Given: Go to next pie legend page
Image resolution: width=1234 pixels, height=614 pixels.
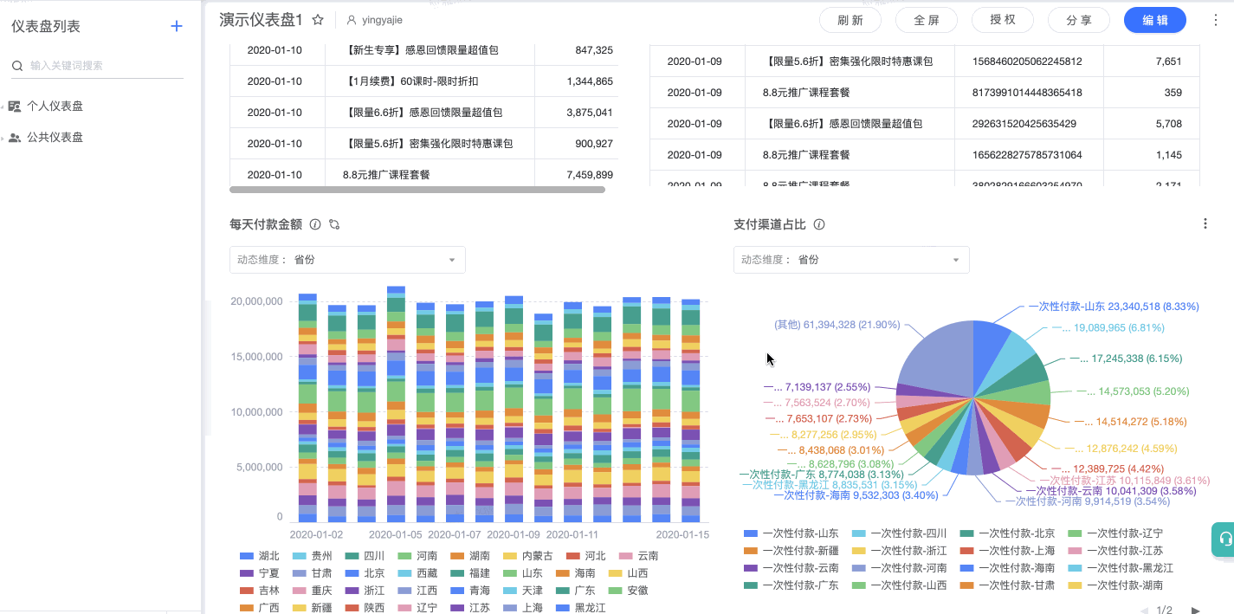Looking at the screenshot, I should click(1196, 610).
